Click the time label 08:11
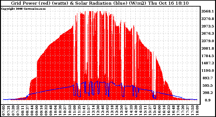Screen dimensions: 216x117 click(x=23, y=110)
